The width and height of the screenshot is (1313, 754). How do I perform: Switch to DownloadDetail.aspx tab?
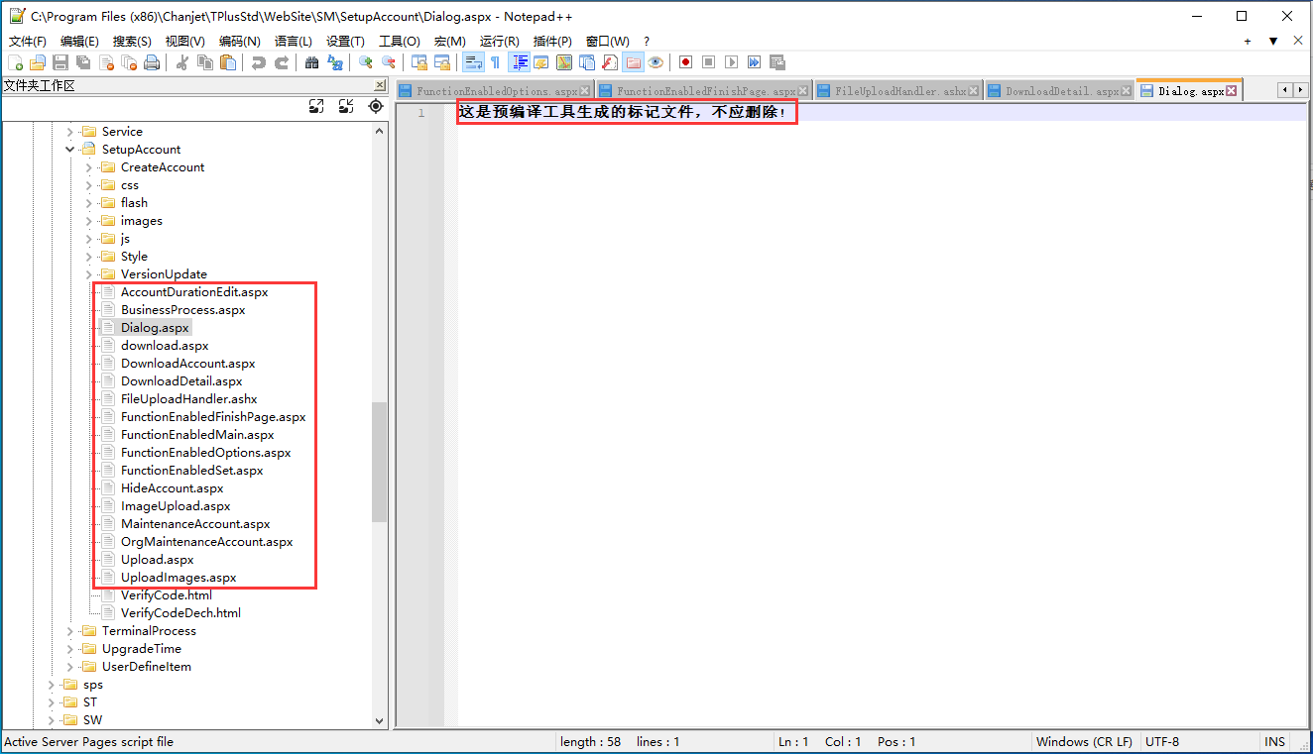coord(1059,90)
